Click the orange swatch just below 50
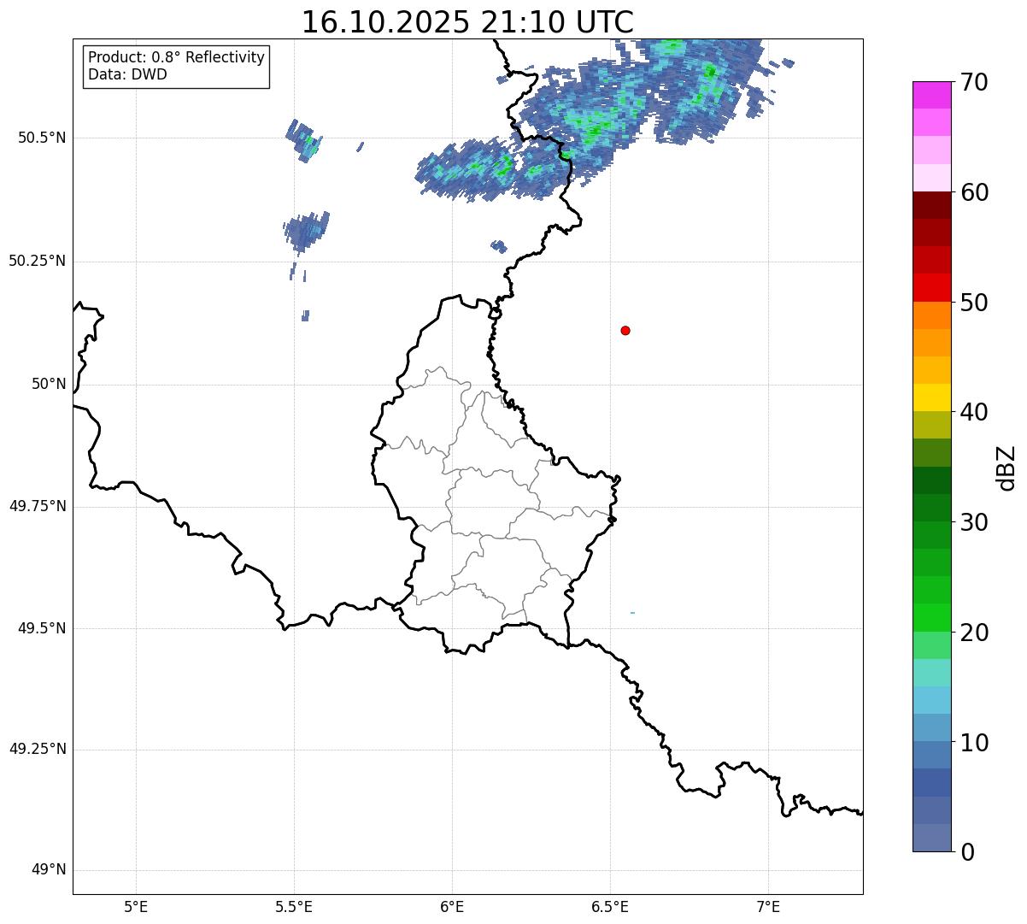 click(x=931, y=315)
